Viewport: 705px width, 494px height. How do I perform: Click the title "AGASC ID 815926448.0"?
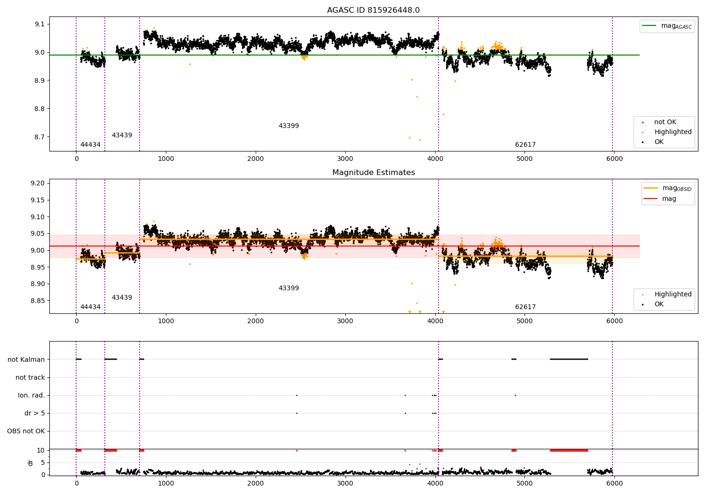[373, 10]
